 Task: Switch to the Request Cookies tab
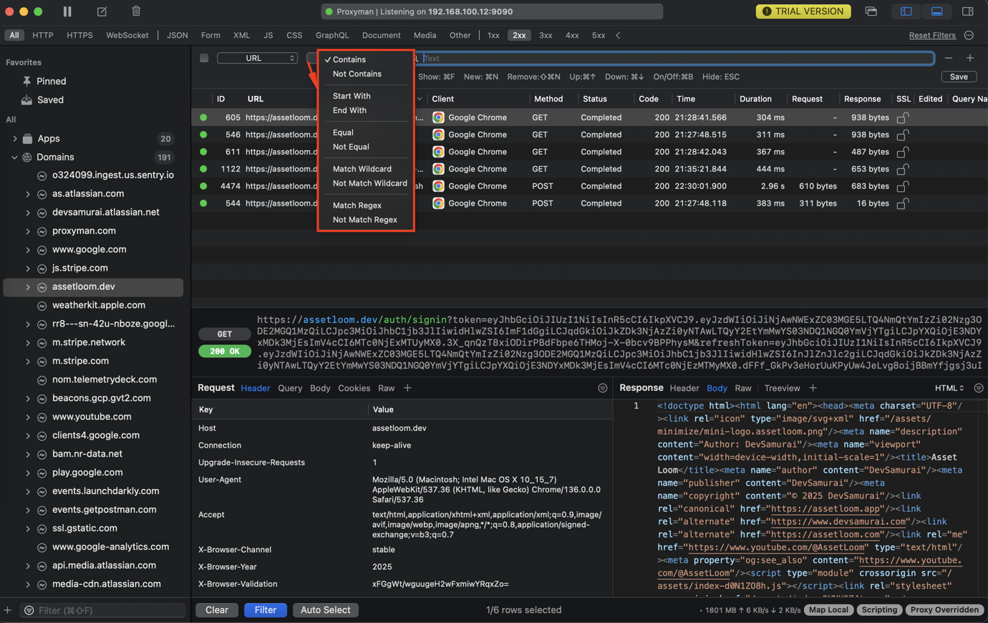pyautogui.click(x=354, y=388)
